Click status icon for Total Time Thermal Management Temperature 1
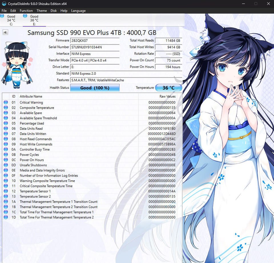Screen dimensions: 274x263 6,212
